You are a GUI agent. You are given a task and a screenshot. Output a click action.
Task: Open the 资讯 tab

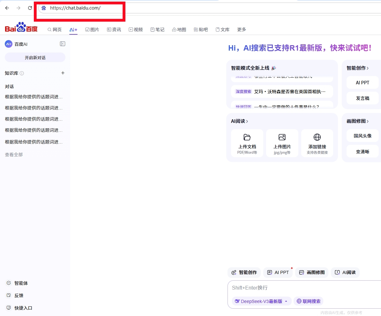click(x=114, y=30)
